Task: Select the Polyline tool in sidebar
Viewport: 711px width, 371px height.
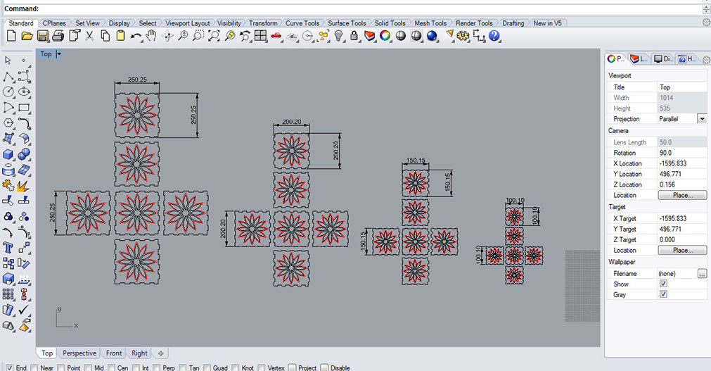Action: pyautogui.click(x=8, y=76)
